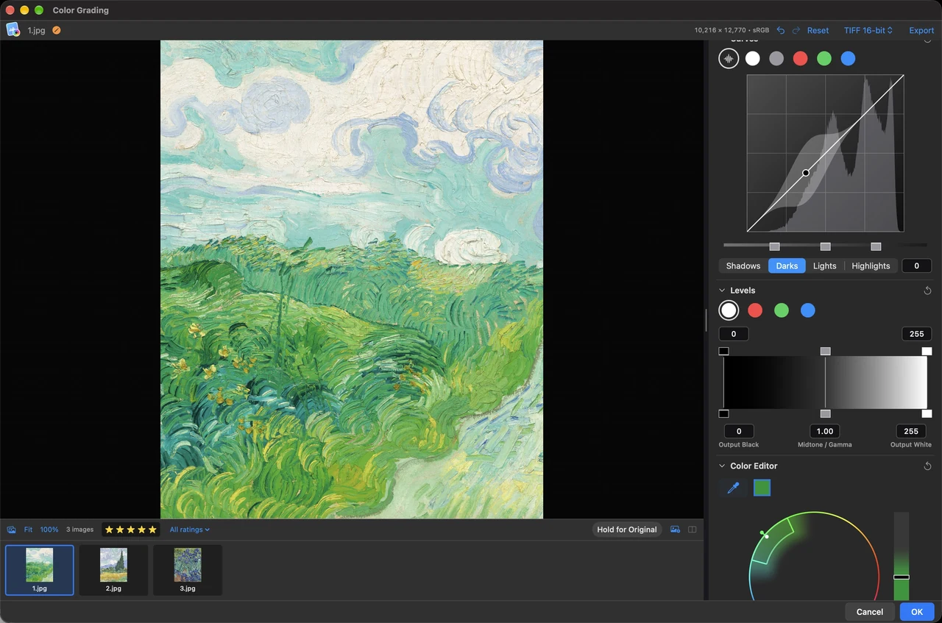Switch to the Darks tab

(787, 266)
